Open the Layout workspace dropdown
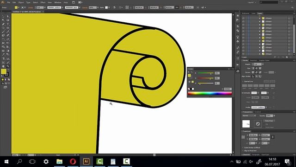Viewport: 296px width, 167px height. (x=252, y=2)
